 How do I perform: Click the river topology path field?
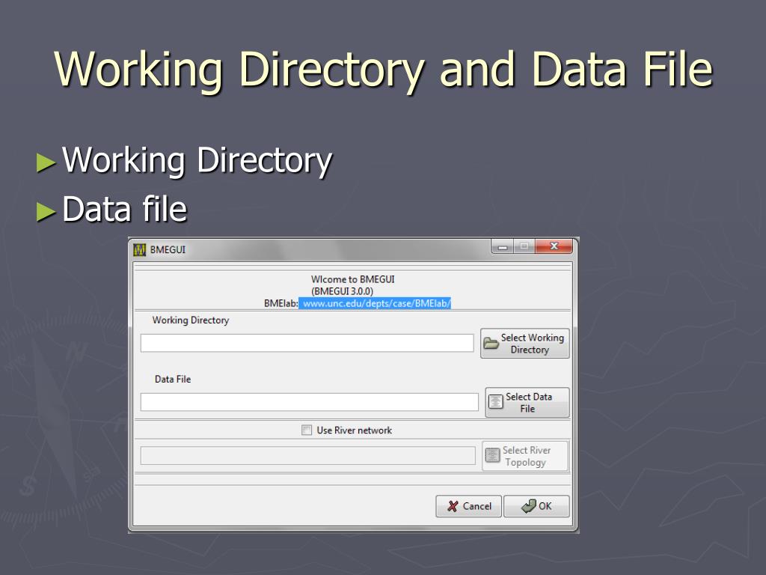click(307, 455)
